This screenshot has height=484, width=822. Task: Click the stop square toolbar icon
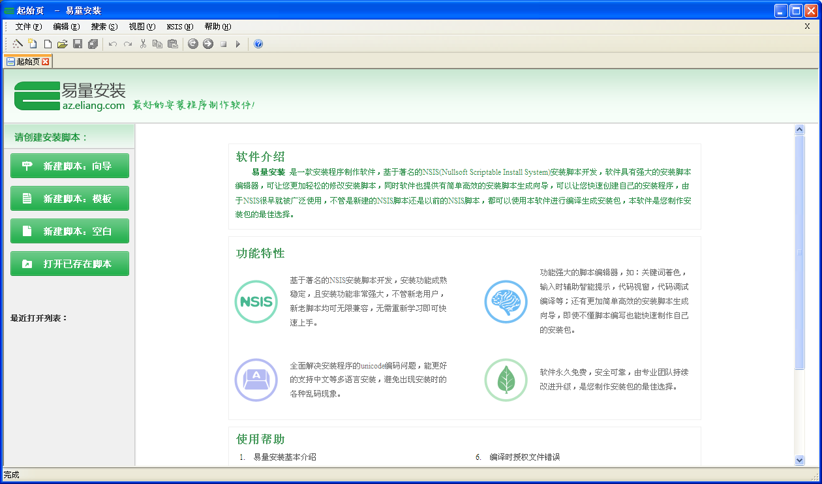[x=223, y=44]
